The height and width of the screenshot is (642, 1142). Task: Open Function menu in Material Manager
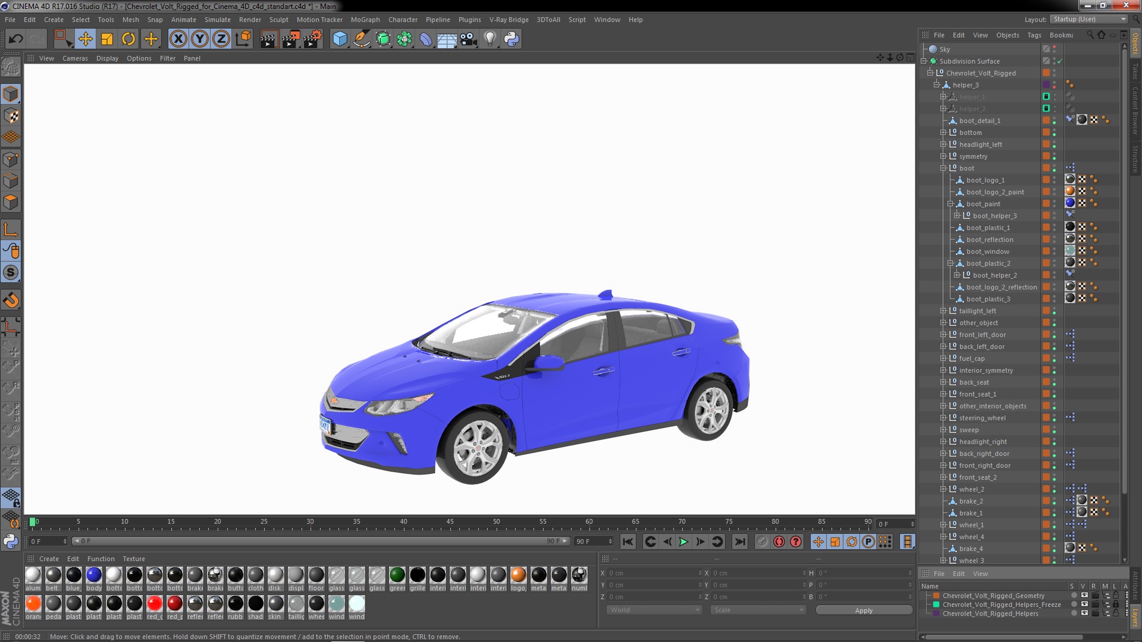(101, 559)
